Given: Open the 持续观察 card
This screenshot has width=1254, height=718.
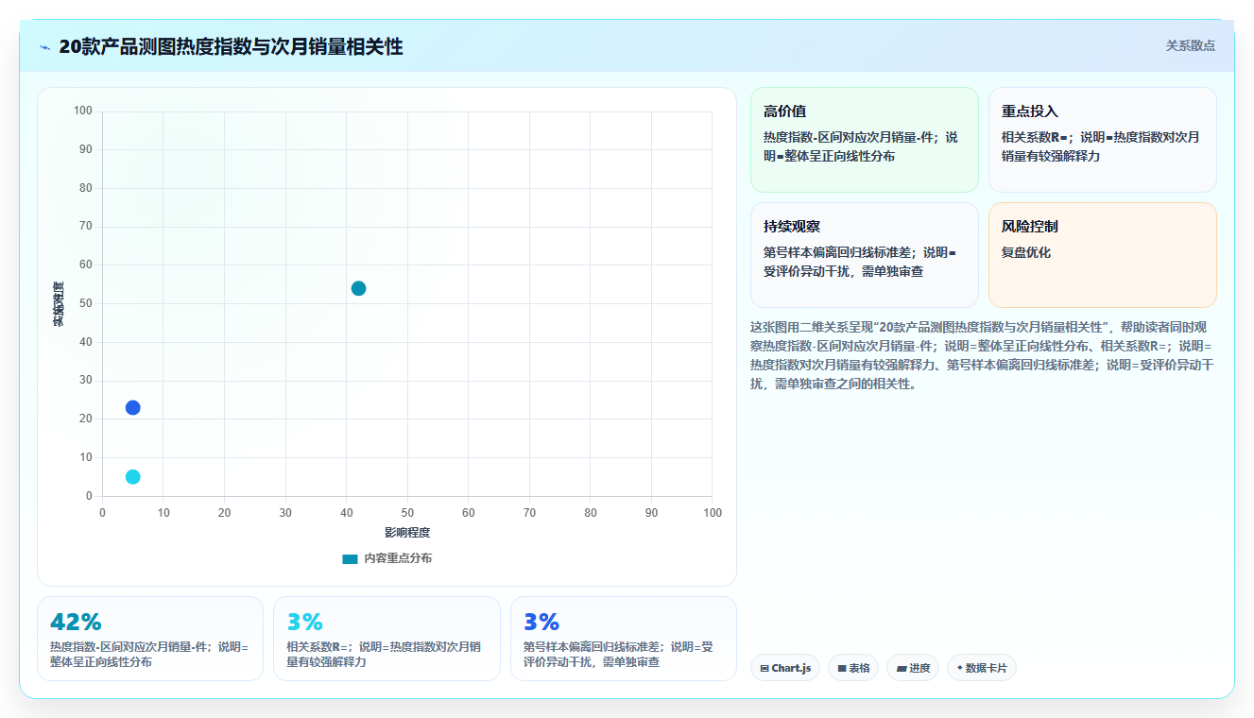Looking at the screenshot, I should [x=865, y=255].
